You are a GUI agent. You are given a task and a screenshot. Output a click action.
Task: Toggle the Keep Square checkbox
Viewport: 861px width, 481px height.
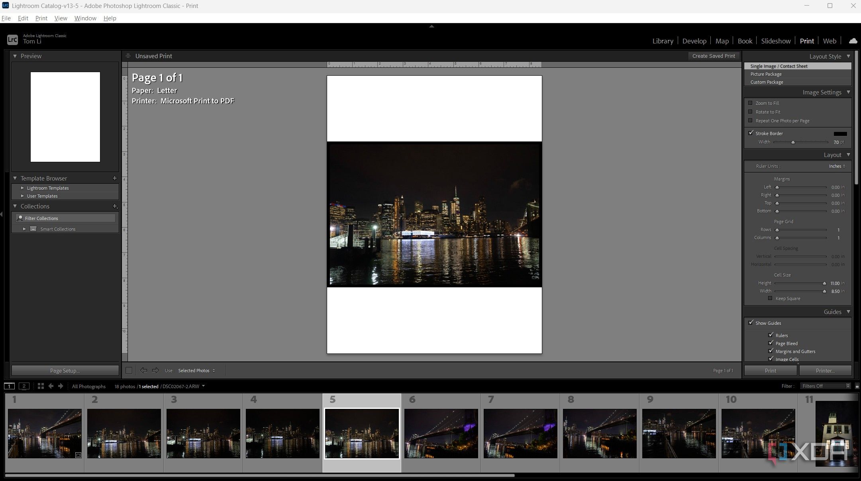pos(770,298)
